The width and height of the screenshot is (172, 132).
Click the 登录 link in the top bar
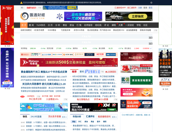[x=145, y=8]
